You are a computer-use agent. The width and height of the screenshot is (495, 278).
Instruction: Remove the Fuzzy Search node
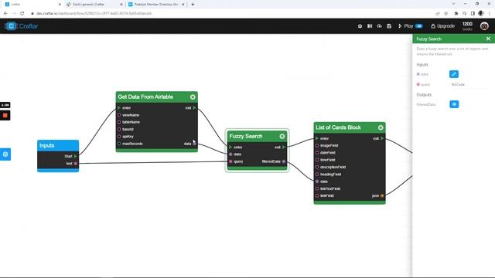tap(282, 136)
